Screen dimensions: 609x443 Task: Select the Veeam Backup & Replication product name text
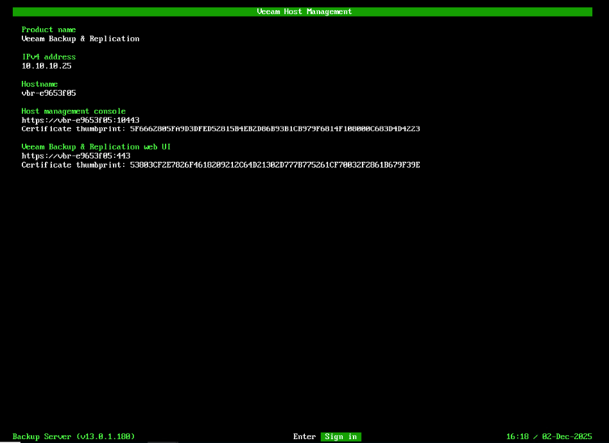80,39
